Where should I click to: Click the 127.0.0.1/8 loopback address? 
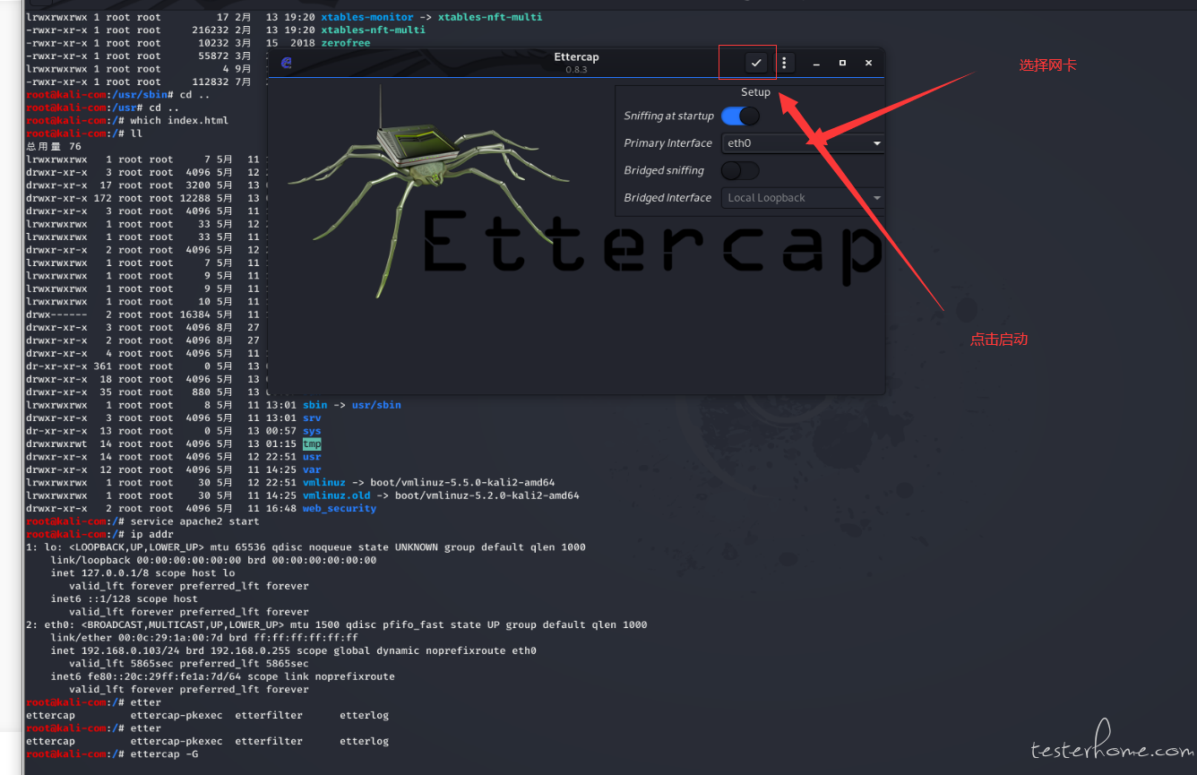(115, 573)
